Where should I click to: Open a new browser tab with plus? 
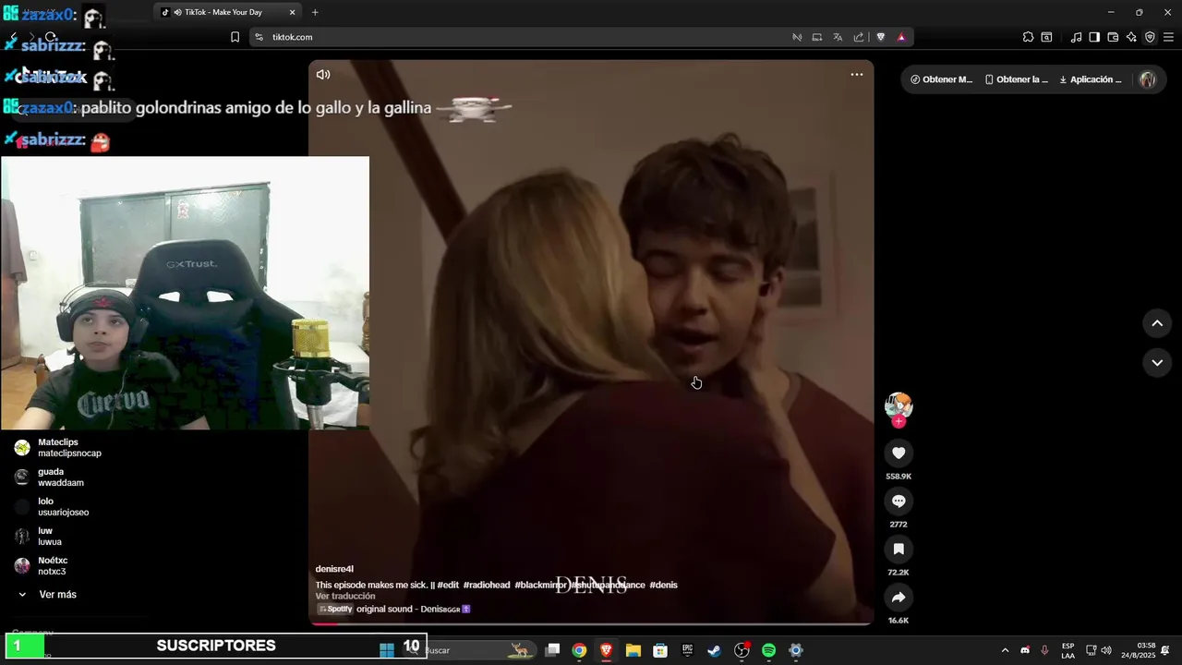(x=315, y=12)
